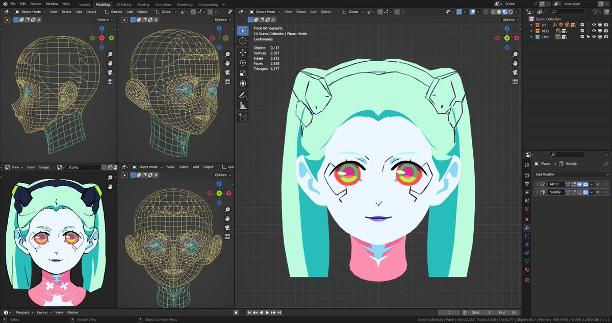Open the outliner filter dropdown
Image resolution: width=612 pixels, height=323 pixels.
click(597, 12)
